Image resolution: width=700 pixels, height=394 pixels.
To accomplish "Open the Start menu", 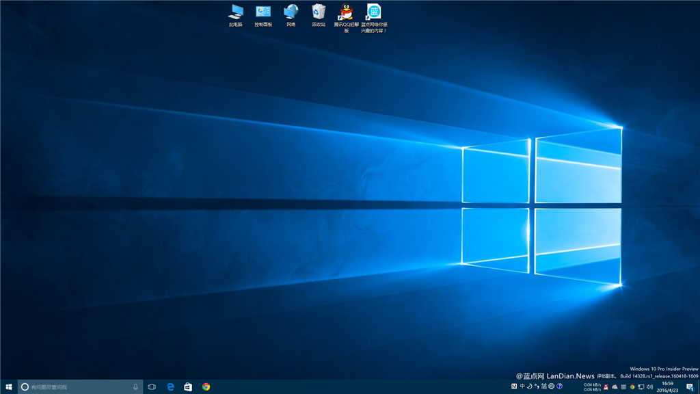I will [8, 387].
